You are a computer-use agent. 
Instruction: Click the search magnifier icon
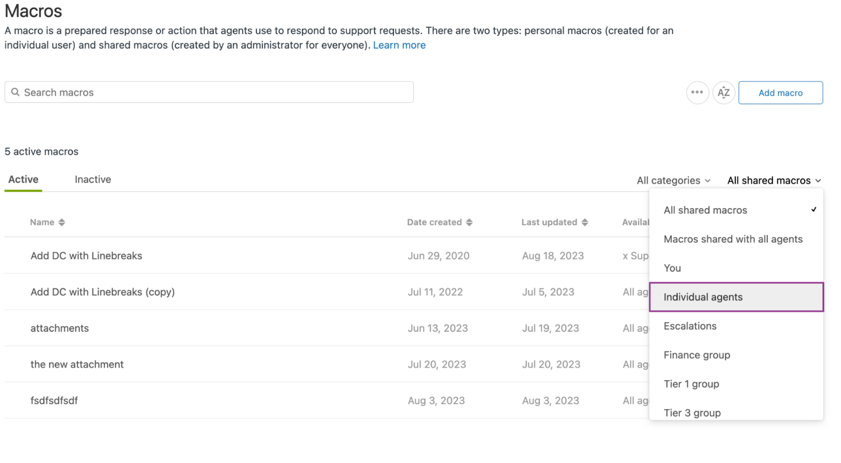pyautogui.click(x=15, y=92)
